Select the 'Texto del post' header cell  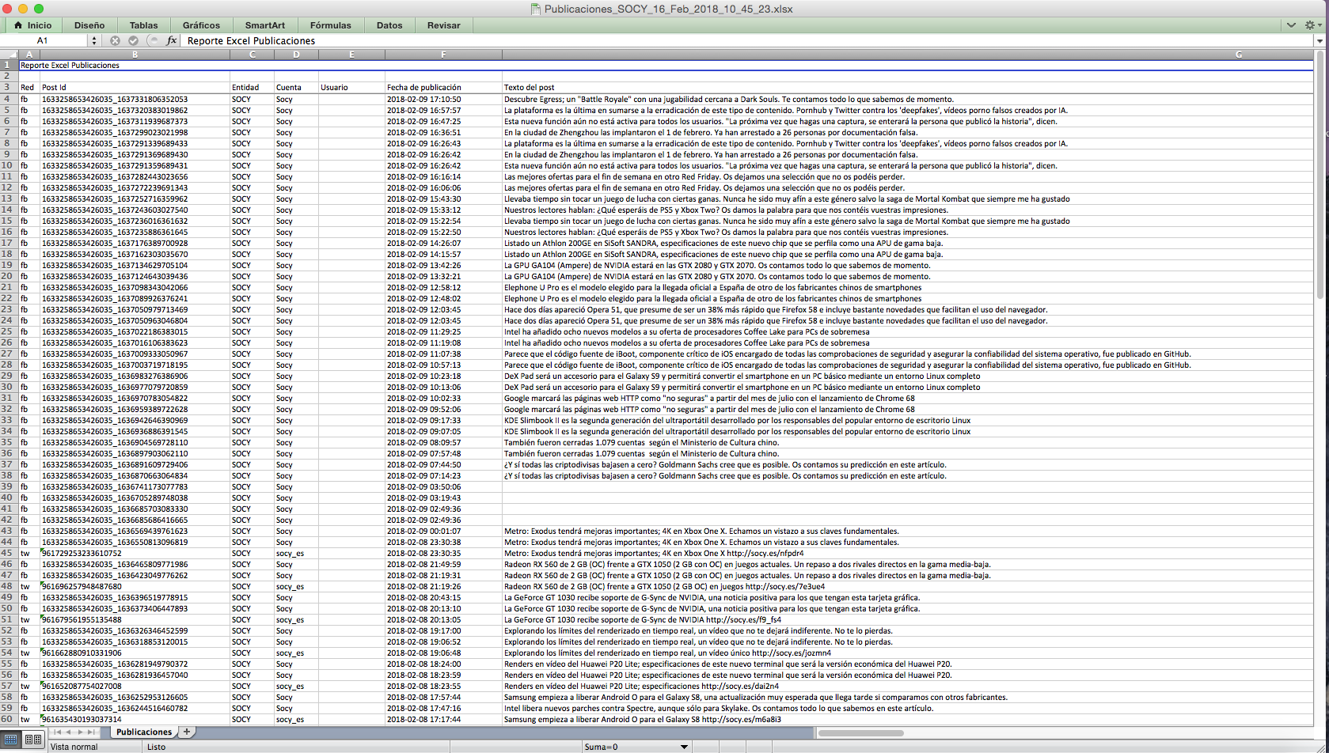(908, 87)
